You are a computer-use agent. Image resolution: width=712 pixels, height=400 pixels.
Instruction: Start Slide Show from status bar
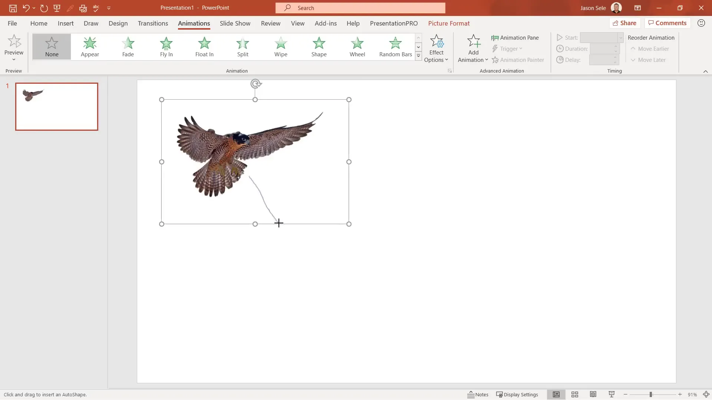pos(612,394)
